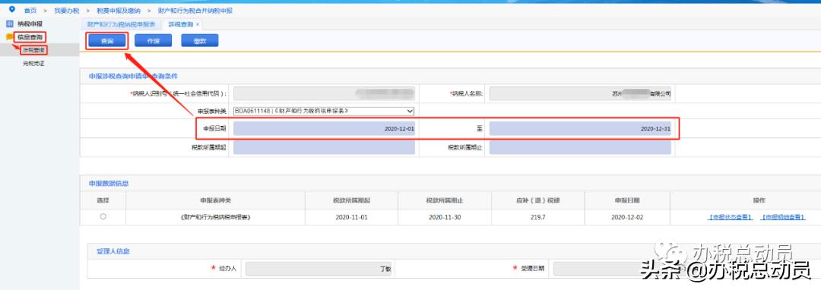Close the 涉税查询 tab with its x
This screenshot has width=821, height=290.
(198, 24)
